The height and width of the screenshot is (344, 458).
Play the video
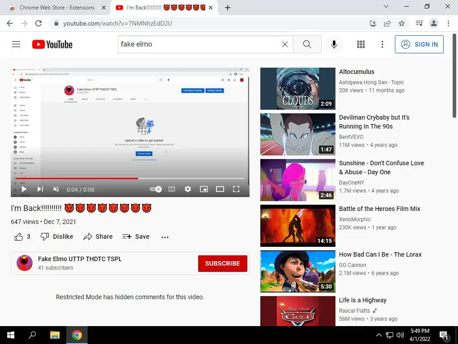click(24, 189)
